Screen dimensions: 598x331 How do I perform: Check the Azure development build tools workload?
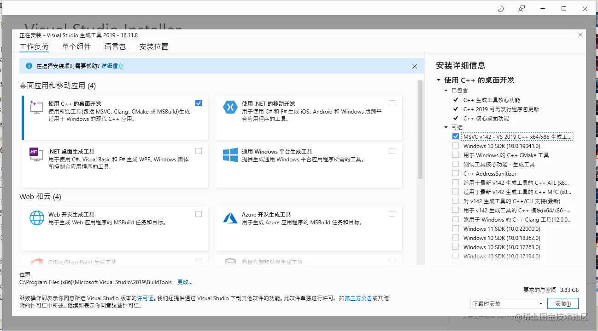(x=392, y=214)
